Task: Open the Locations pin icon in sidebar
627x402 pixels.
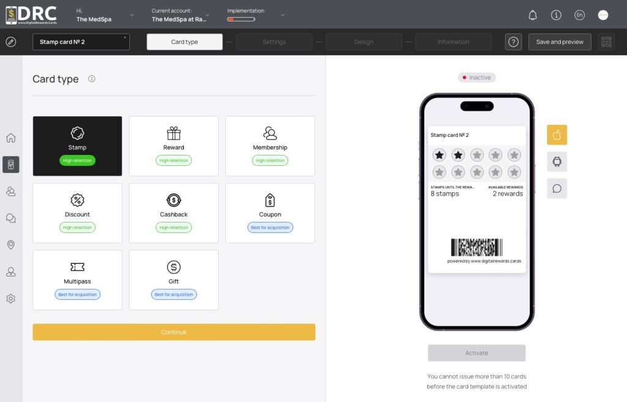Action: point(11,245)
